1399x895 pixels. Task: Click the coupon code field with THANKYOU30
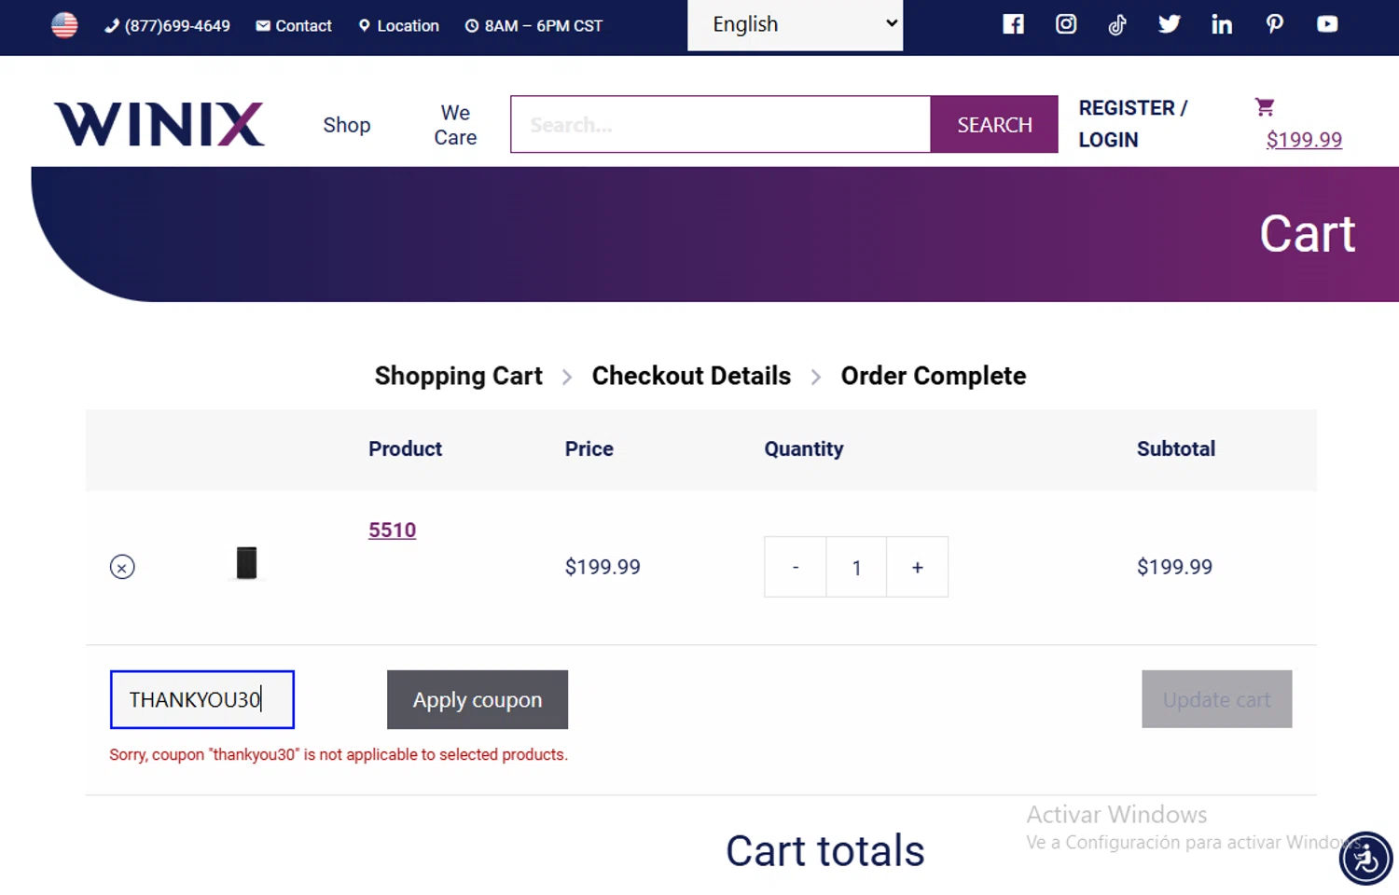pyautogui.click(x=202, y=699)
